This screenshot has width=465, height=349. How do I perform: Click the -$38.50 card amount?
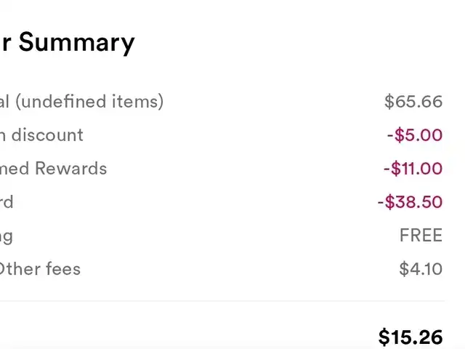[410, 202]
